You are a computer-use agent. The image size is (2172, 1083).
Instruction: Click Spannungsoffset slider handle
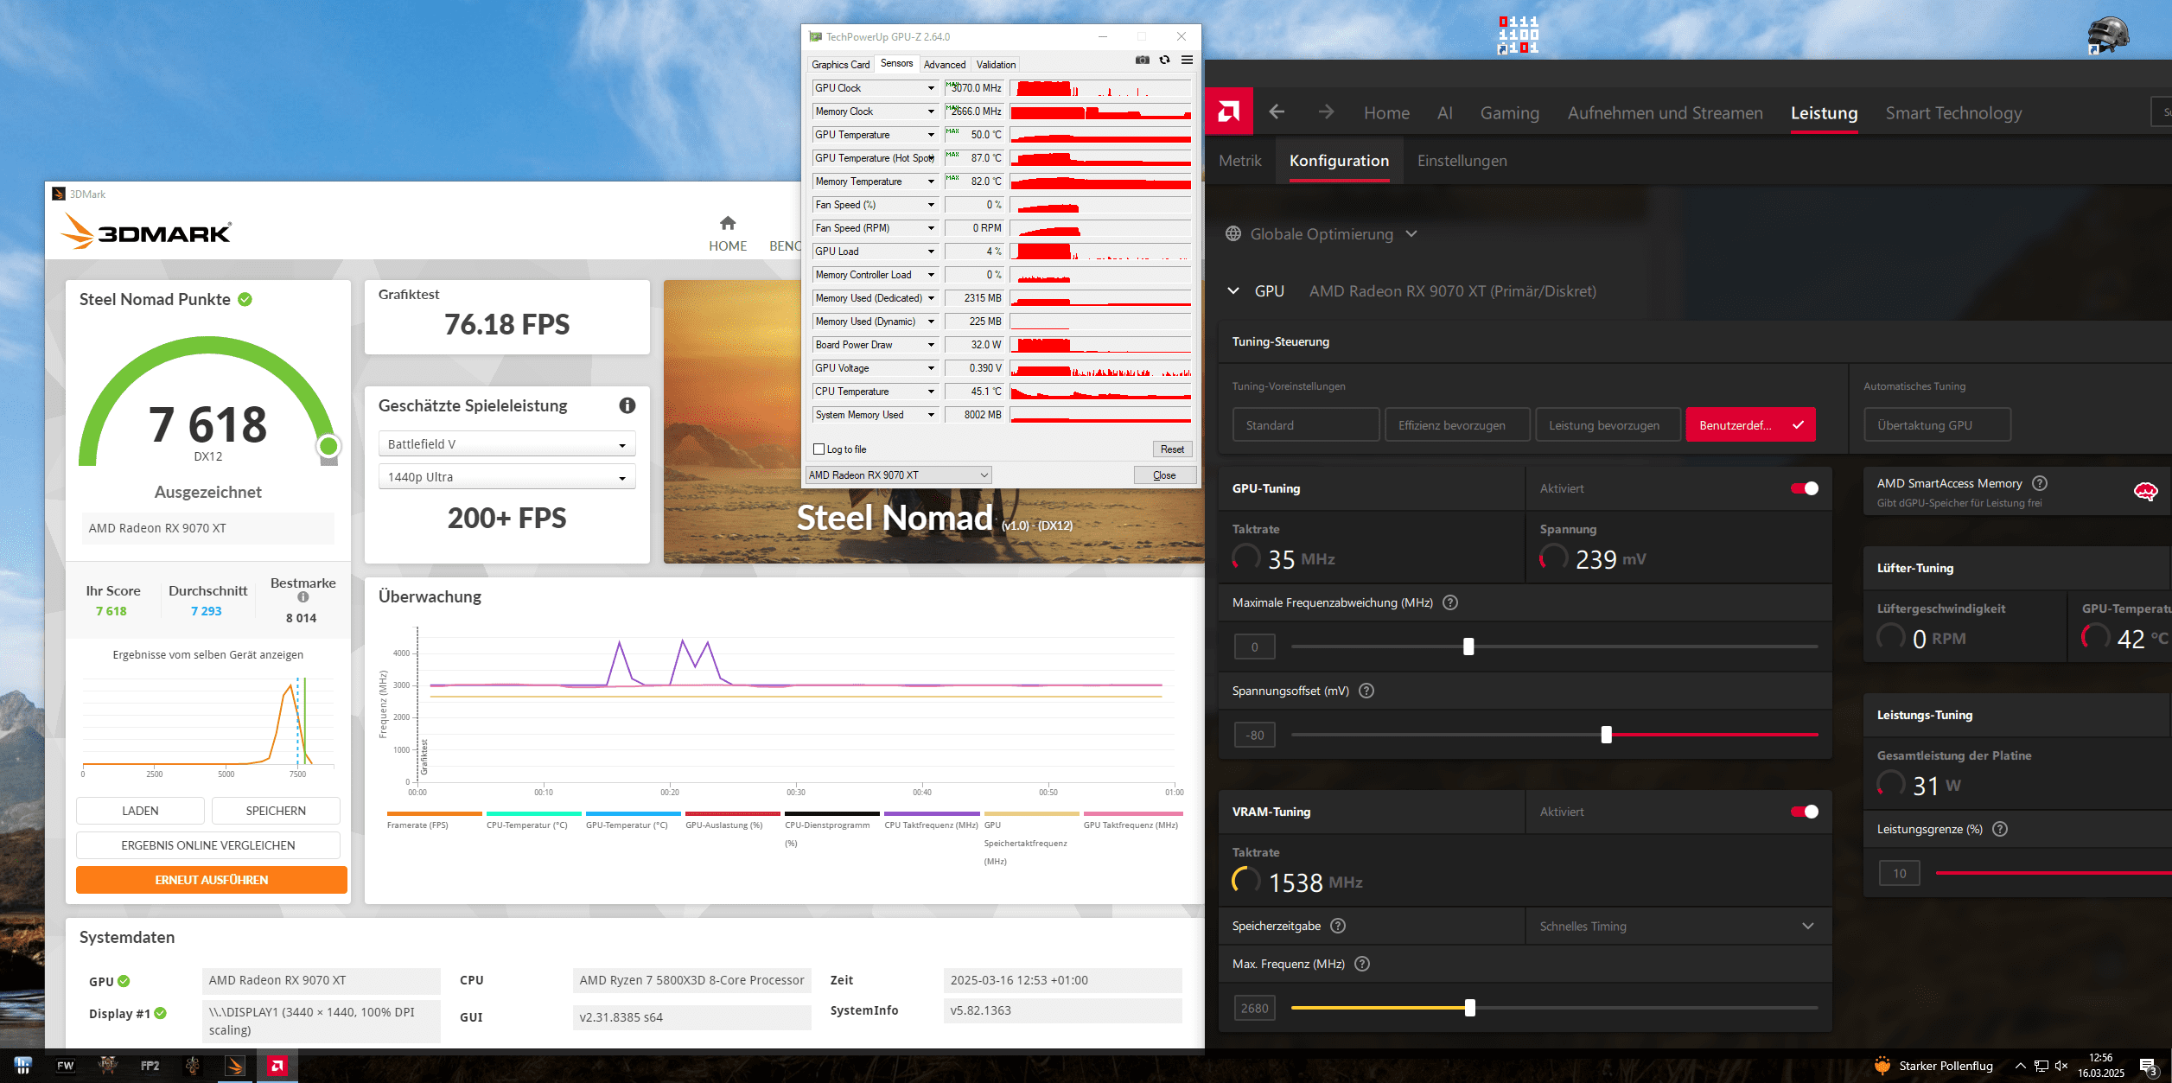tap(1606, 735)
